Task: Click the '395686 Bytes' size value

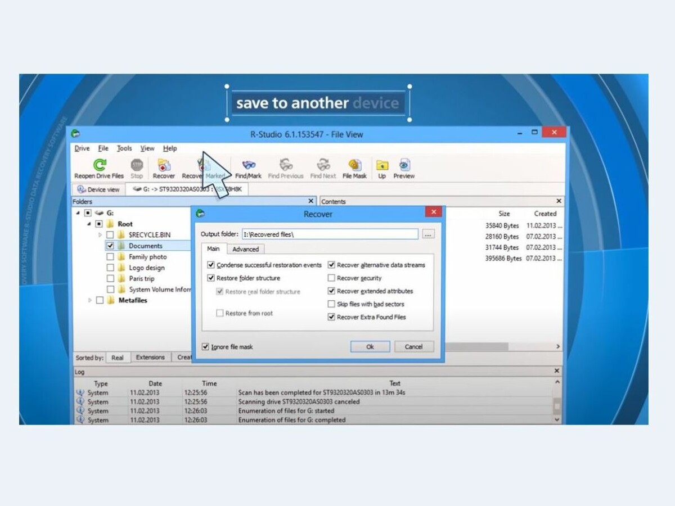Action: click(x=503, y=259)
